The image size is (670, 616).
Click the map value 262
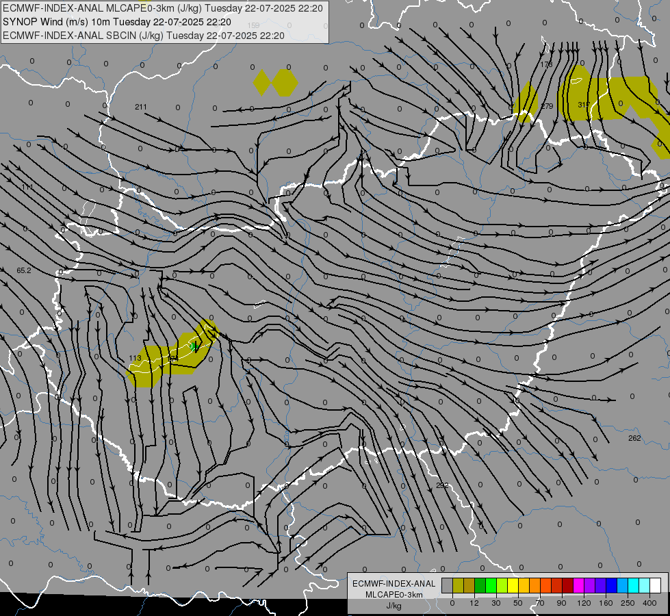634,438
